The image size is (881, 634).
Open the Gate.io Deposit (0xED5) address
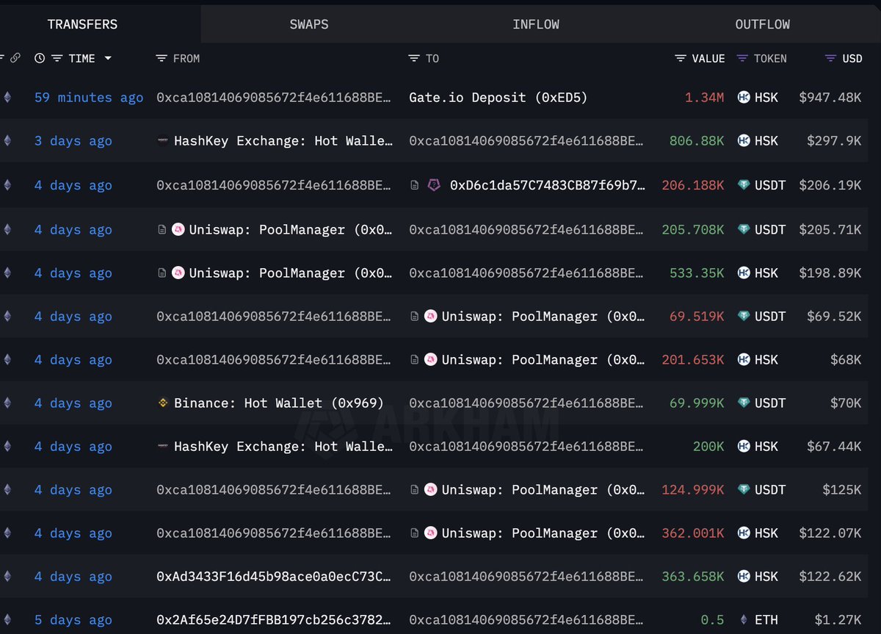click(x=498, y=98)
